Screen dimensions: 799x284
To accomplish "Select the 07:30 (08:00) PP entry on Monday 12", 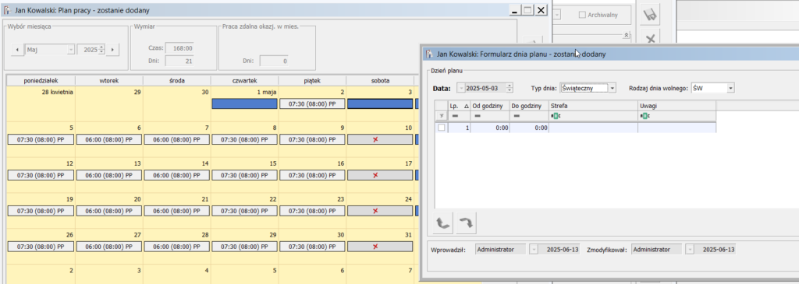I will tap(41, 175).
